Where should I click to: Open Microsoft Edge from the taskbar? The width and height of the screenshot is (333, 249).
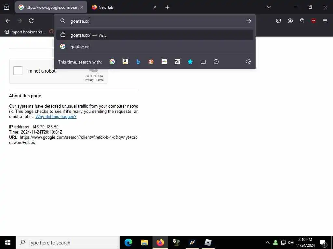point(128,243)
